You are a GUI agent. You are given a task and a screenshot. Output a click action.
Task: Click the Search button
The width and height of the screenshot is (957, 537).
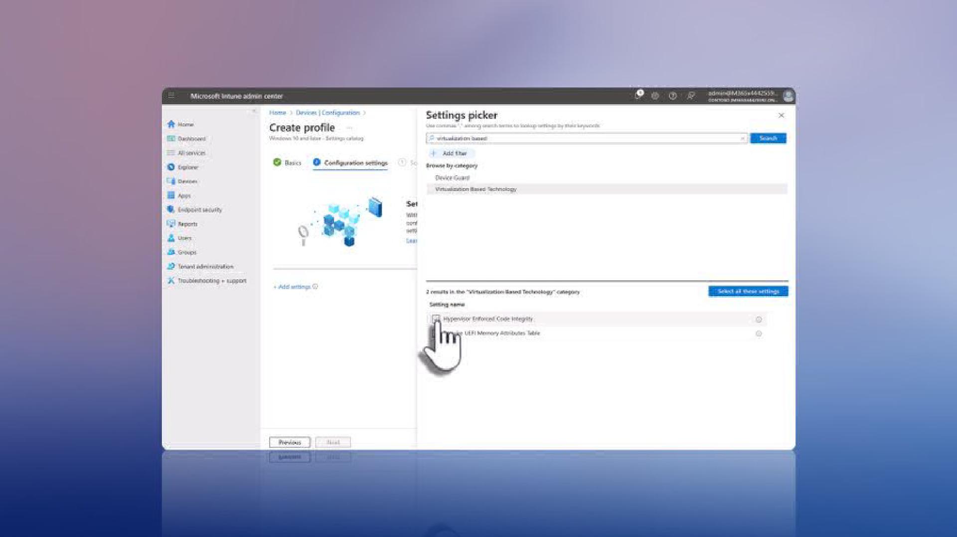click(768, 138)
